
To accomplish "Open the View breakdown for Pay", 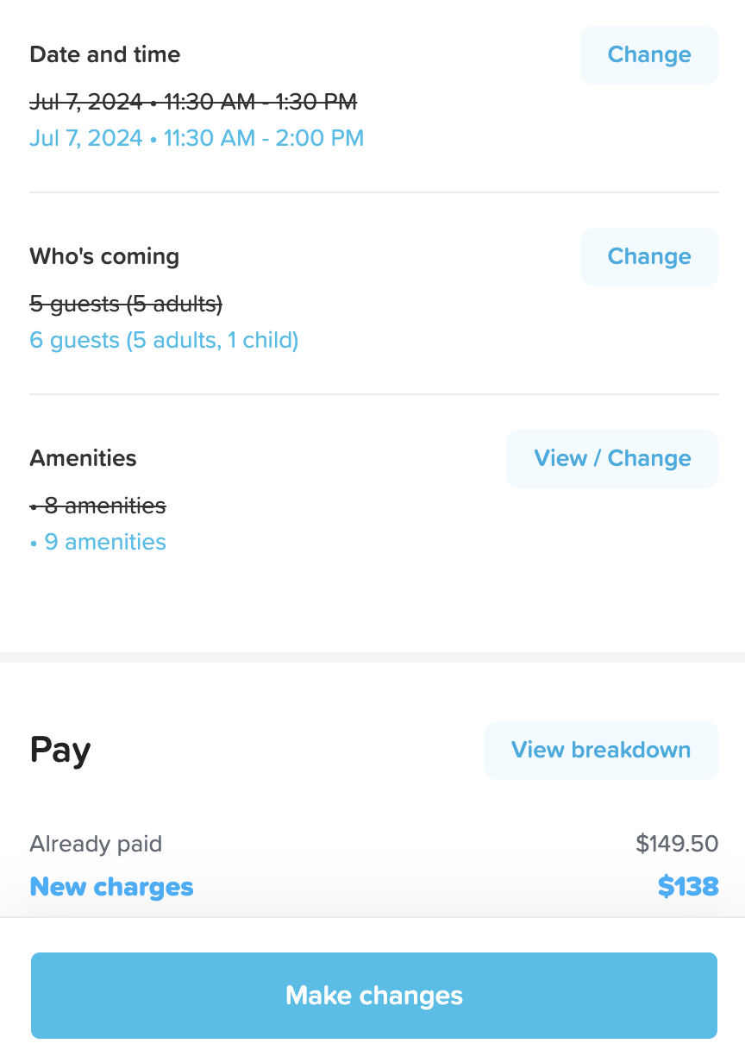I will tap(600, 751).
